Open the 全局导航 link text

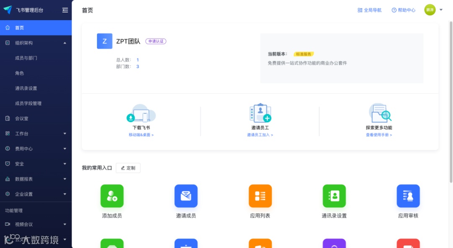tap(372, 10)
